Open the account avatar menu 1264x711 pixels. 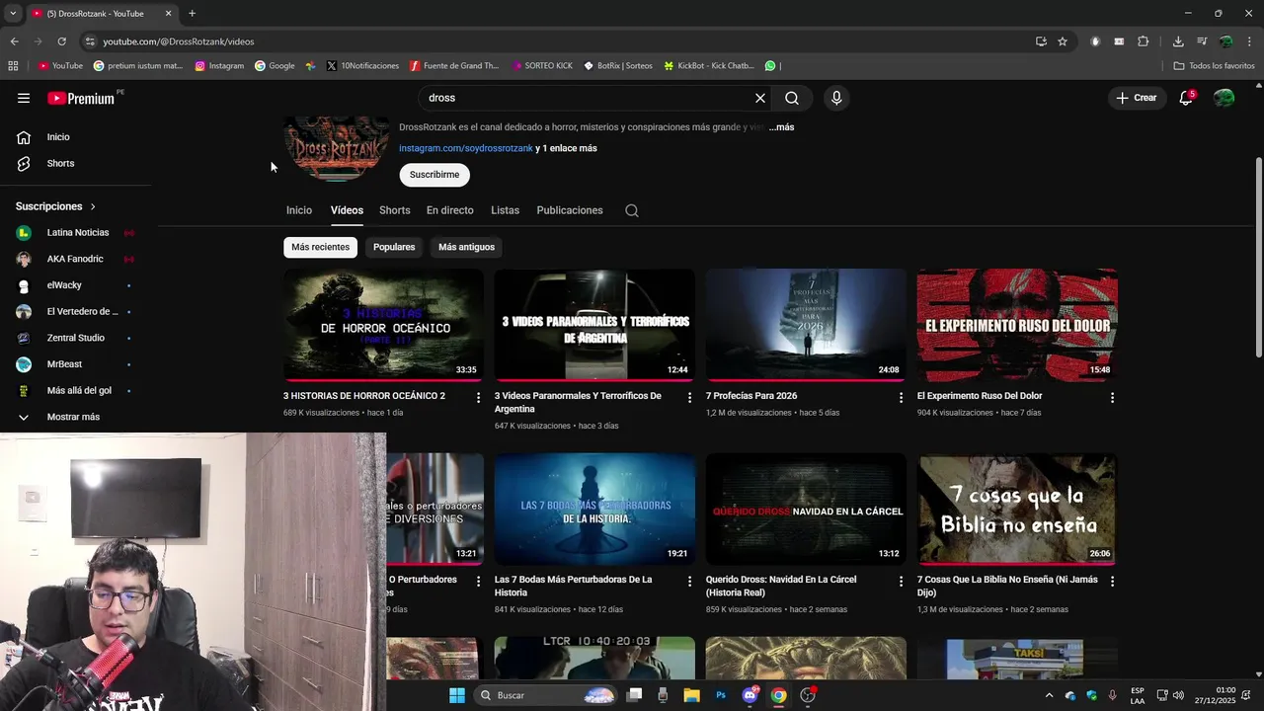(1224, 98)
